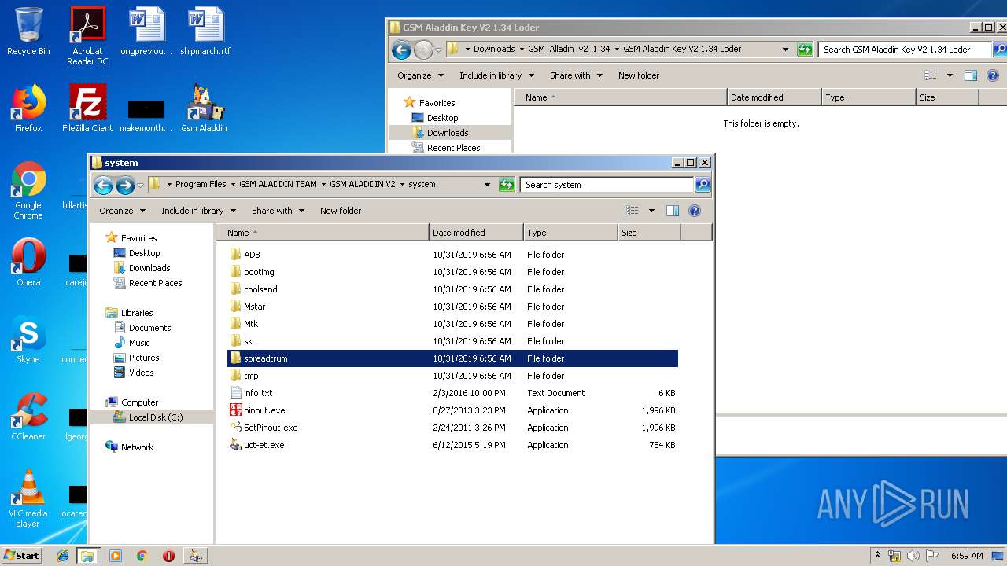
Task: Select the uct-et.exe application
Action: point(264,445)
